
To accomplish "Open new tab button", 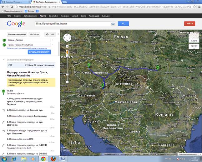I will (64, 2).
